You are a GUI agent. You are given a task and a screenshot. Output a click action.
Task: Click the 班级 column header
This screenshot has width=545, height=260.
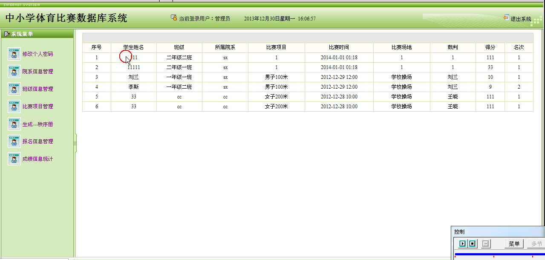(179, 47)
